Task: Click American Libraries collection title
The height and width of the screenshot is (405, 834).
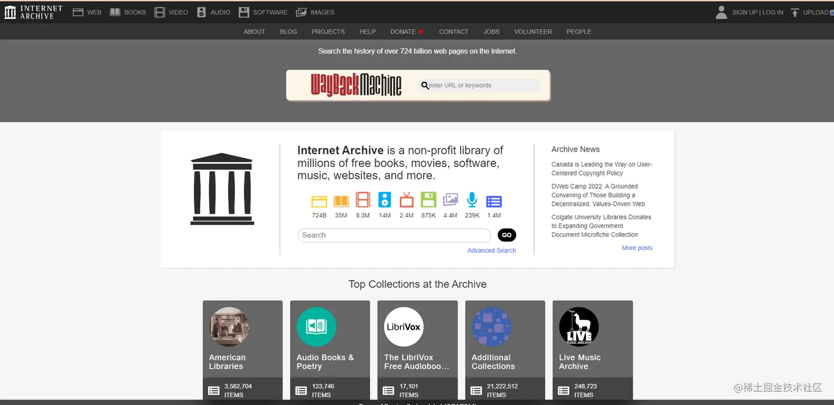Action: (x=227, y=362)
